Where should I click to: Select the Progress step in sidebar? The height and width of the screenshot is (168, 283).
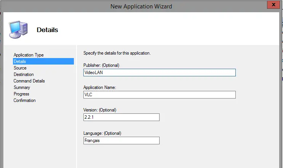21,94
